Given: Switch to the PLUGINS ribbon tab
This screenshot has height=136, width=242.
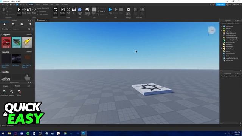Looking at the screenshot, I should pos(65,5).
